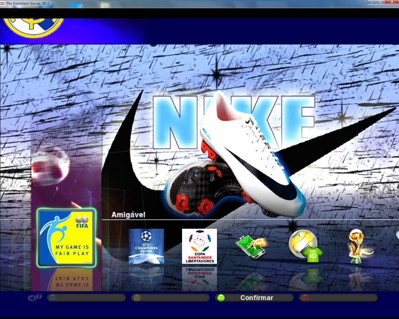Open the UEFA Champions League mode
Viewport: 399px width, 319px height.
[146, 246]
